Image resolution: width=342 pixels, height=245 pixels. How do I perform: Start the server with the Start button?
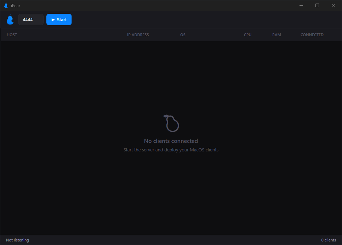(x=59, y=20)
